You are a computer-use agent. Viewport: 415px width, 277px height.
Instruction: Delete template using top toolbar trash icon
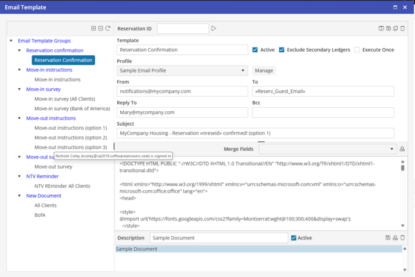402,29
